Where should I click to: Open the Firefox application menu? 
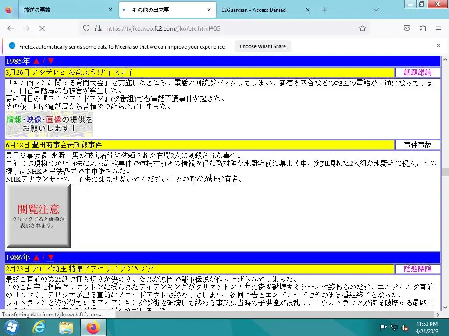tap(438, 28)
